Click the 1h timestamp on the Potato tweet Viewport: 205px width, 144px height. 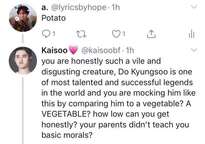click(x=115, y=7)
